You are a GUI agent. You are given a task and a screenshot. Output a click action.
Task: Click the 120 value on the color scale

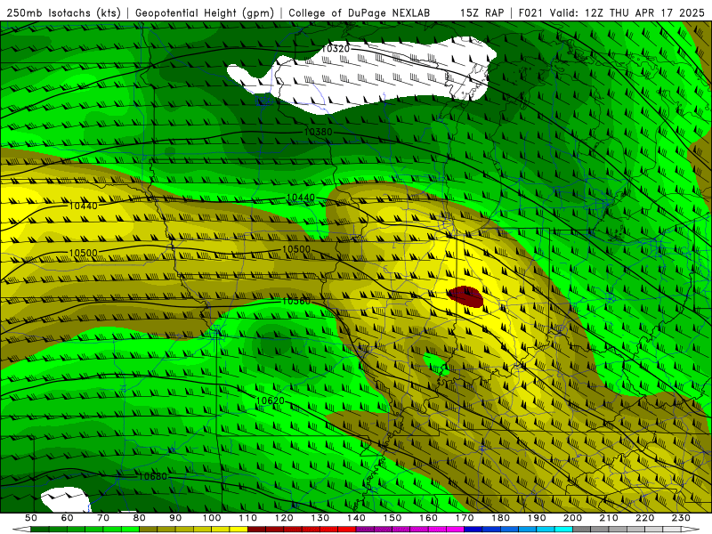[284, 518]
